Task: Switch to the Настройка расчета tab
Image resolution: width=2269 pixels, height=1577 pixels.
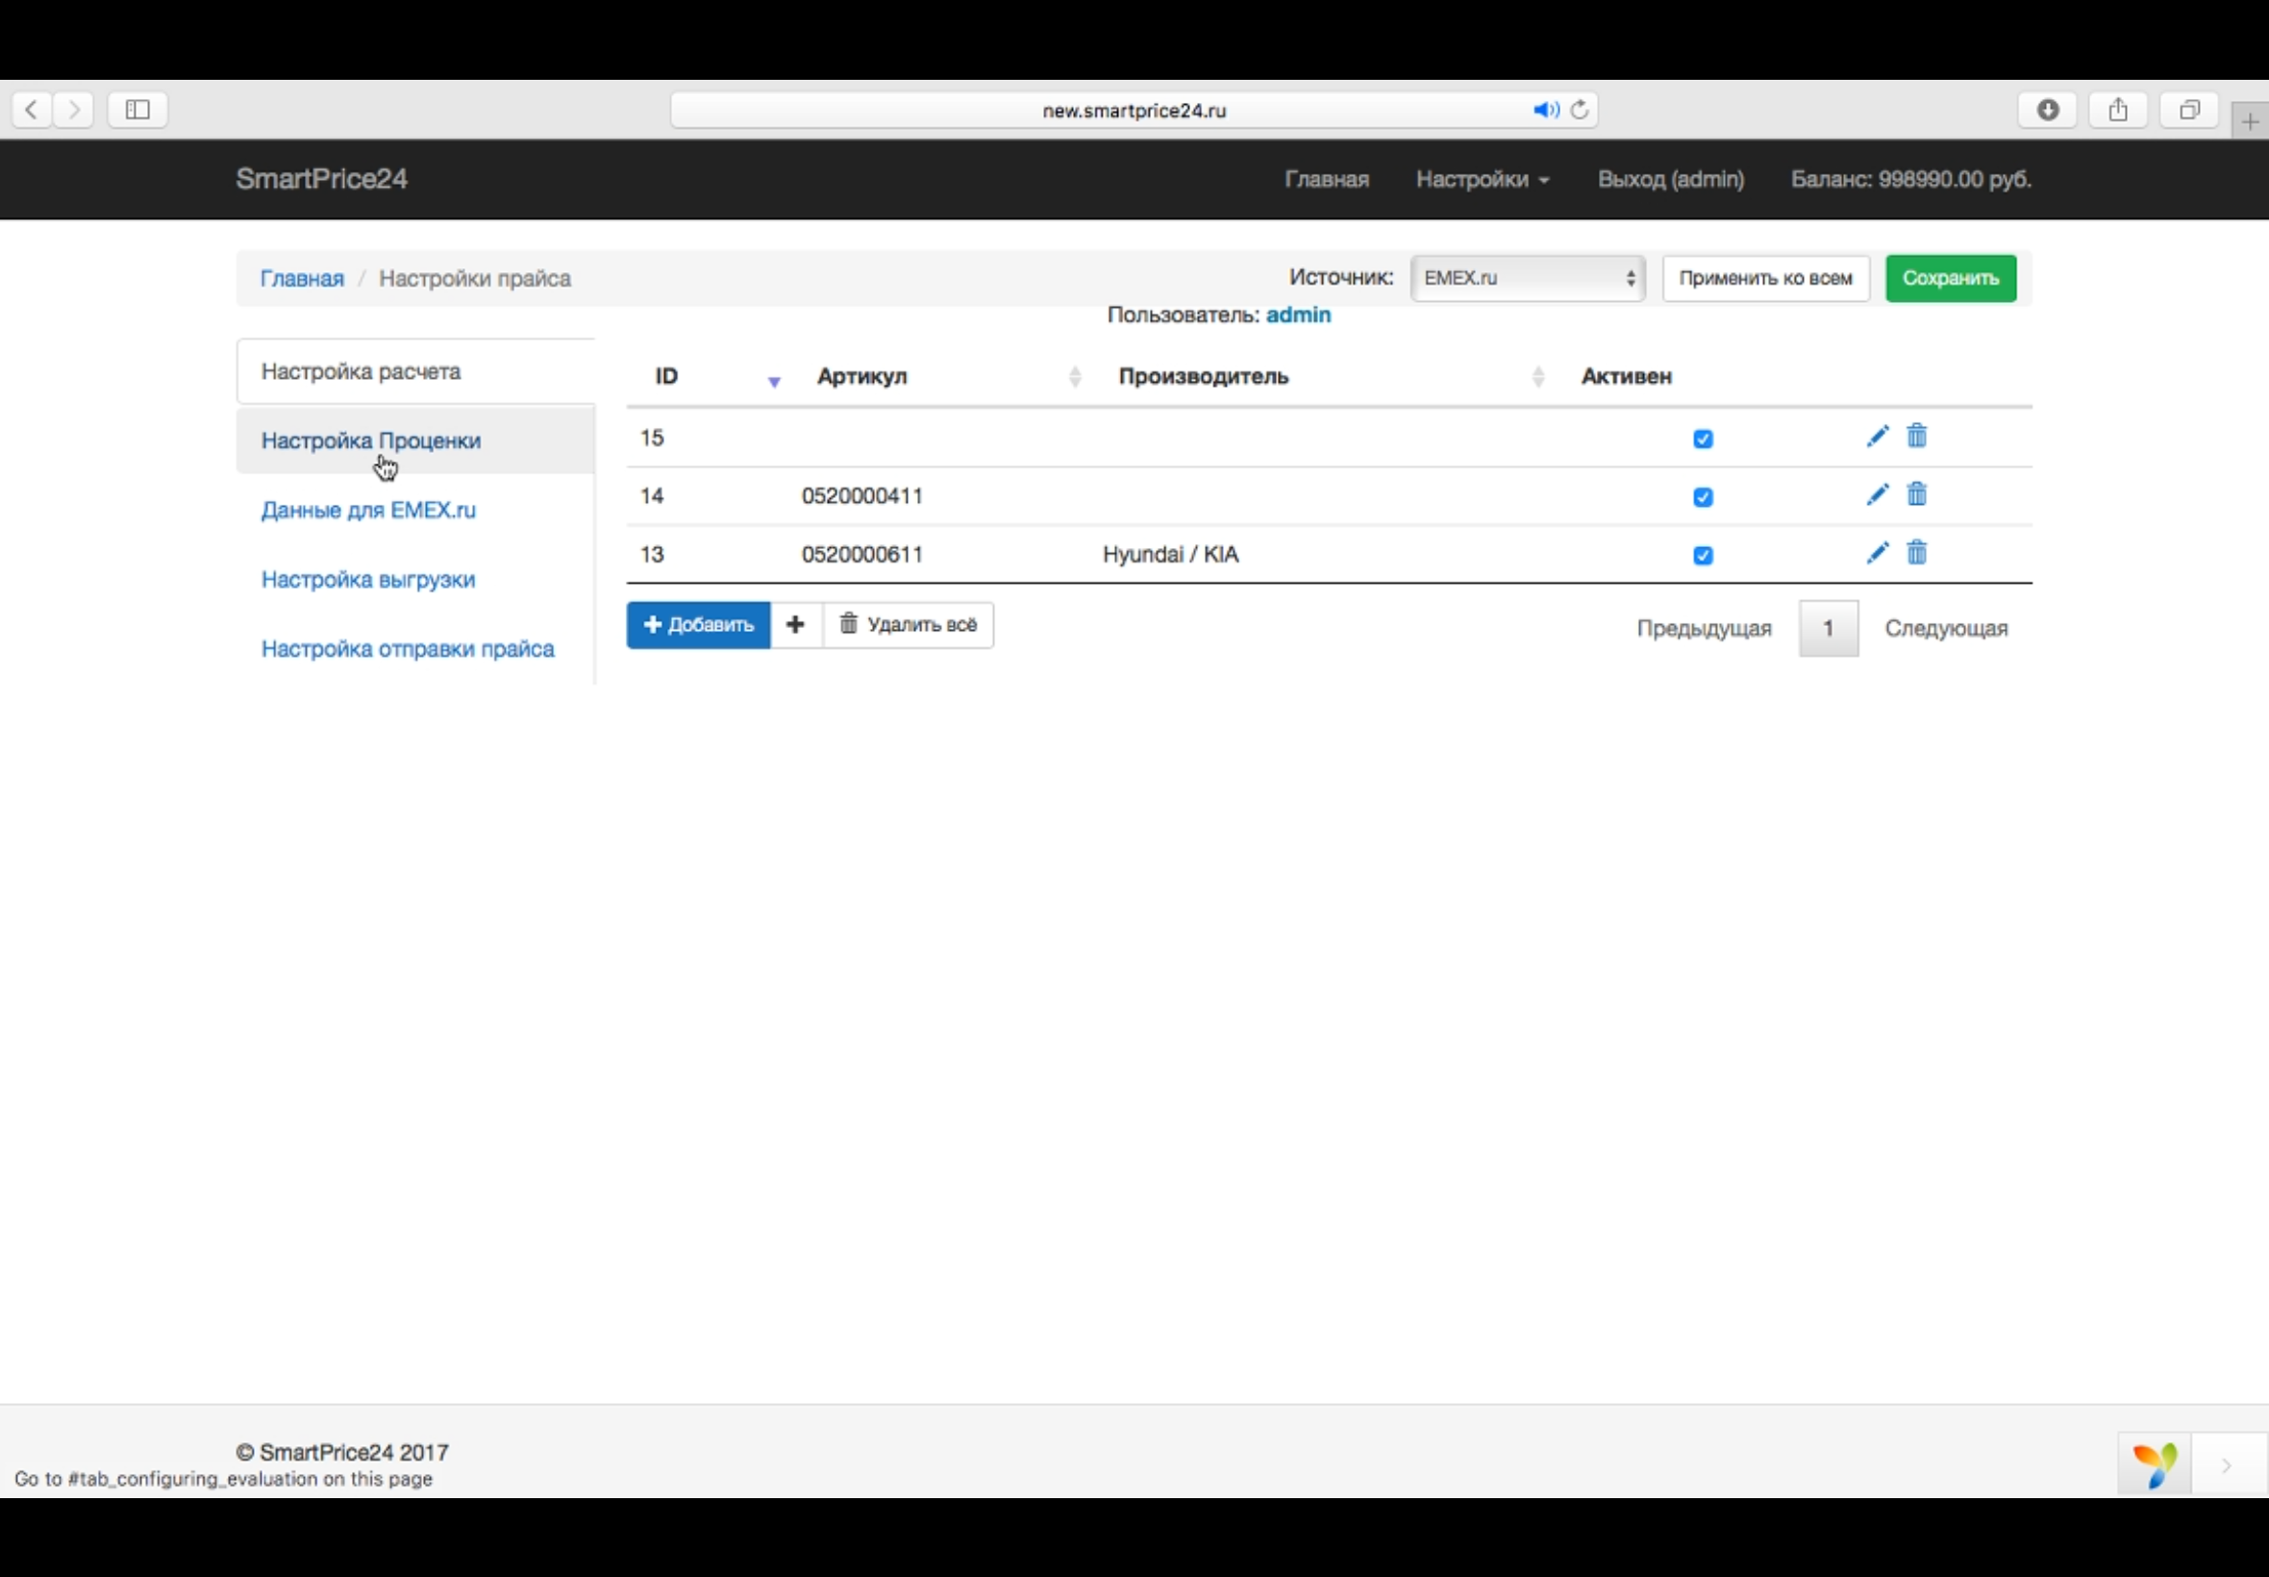Action: (362, 371)
